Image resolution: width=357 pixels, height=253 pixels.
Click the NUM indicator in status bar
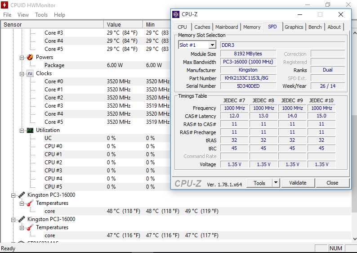coord(336,248)
